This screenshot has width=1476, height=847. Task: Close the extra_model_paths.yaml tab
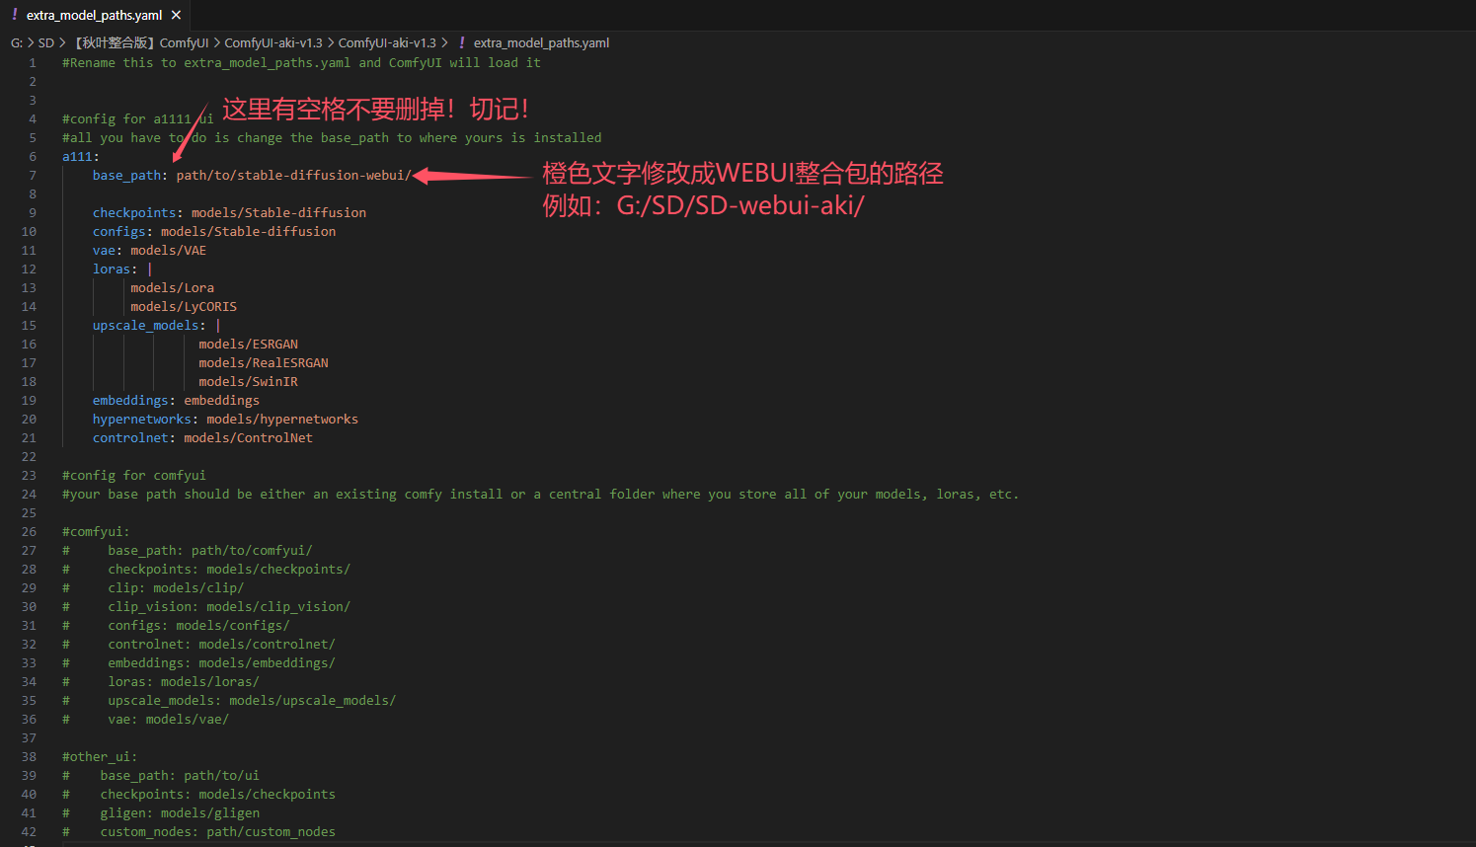176,15
